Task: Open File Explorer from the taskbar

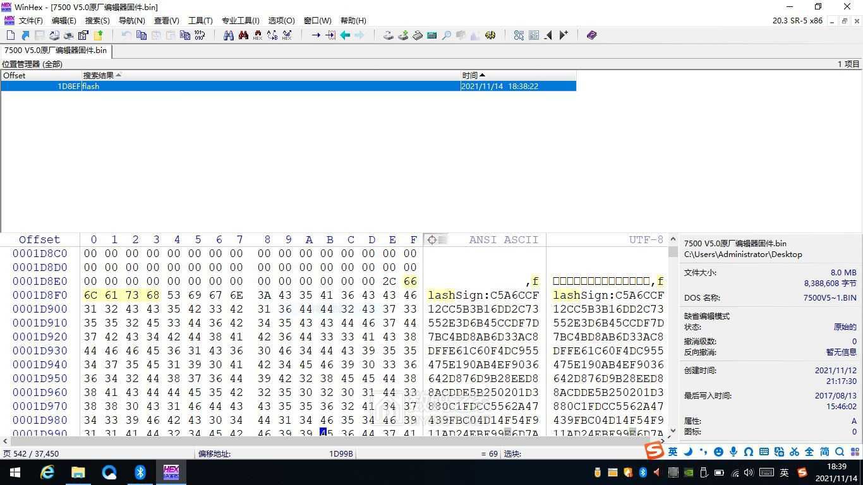Action: click(78, 472)
